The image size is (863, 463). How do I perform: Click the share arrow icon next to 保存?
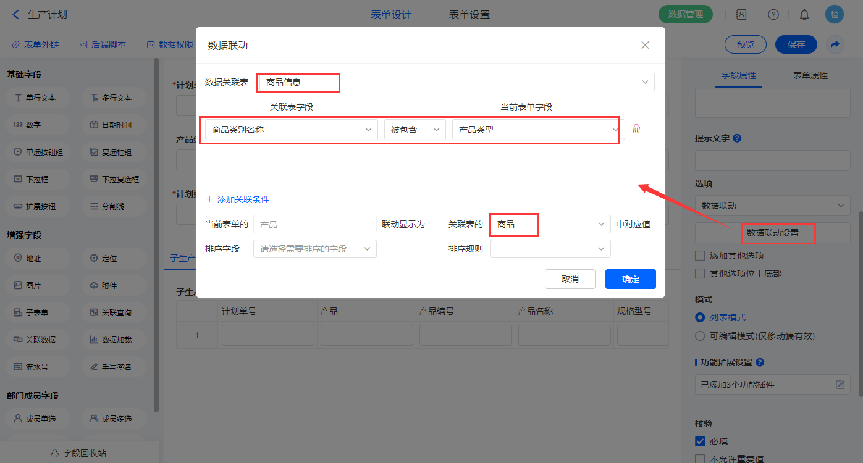click(x=835, y=44)
